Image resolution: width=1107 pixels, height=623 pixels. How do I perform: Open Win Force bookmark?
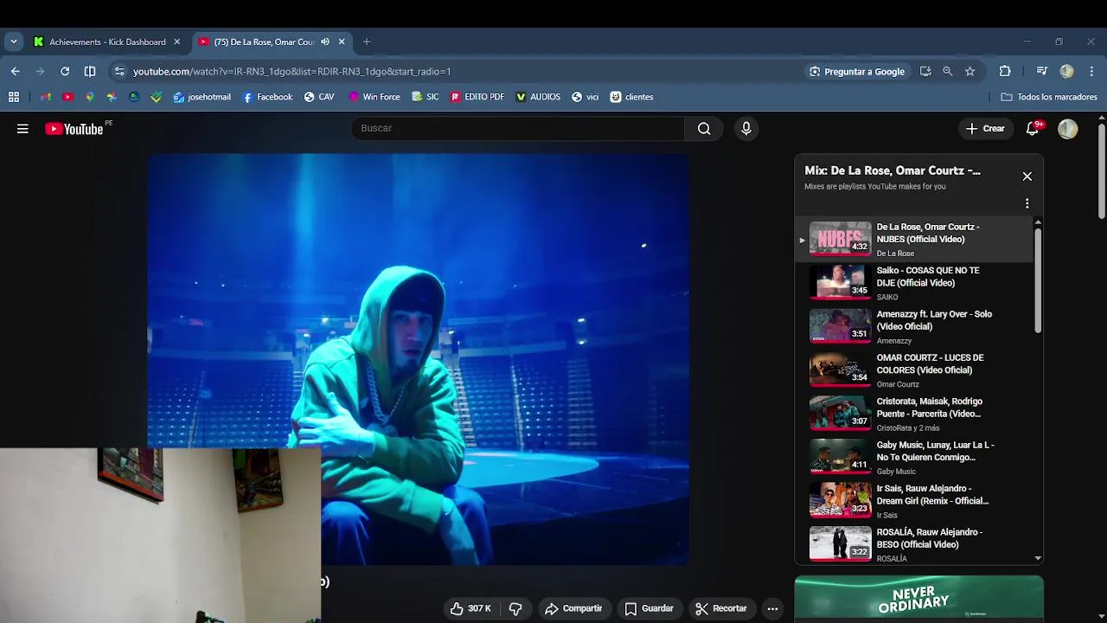tap(374, 97)
